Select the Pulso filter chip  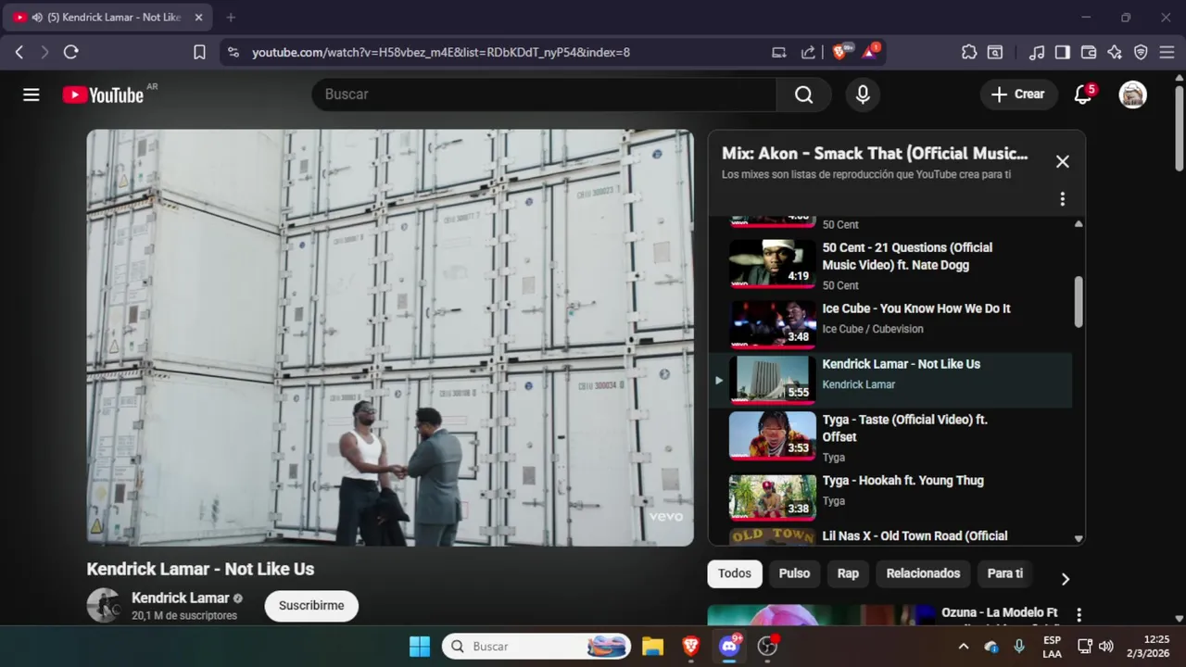click(x=794, y=573)
